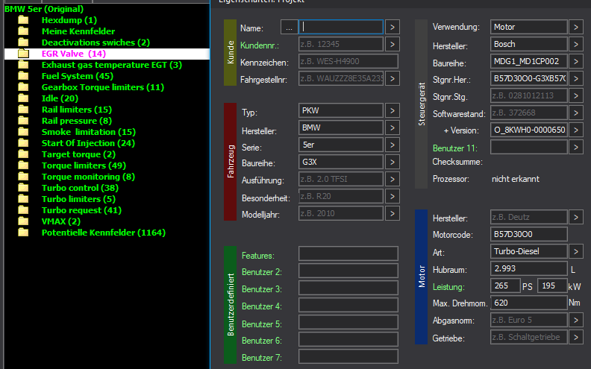Image resolution: width=591 pixels, height=369 pixels.
Task: Open the arrow selector beside Turbo-Diesel Art
Action: coord(575,252)
